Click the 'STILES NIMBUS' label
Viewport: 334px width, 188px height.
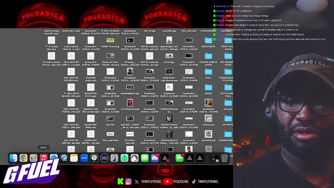(x=208, y=31)
